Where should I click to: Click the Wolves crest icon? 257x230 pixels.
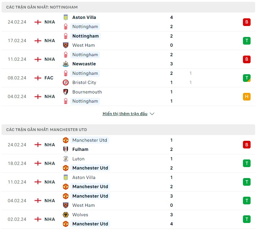(66, 215)
